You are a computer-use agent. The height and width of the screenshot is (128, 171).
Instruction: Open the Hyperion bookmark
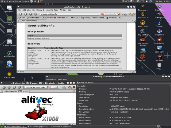tap(84, 18)
